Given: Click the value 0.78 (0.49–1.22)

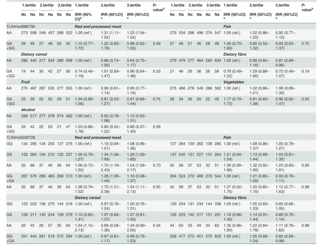Looking at the screenshot, I should pyautogui.click(x=233, y=74).
